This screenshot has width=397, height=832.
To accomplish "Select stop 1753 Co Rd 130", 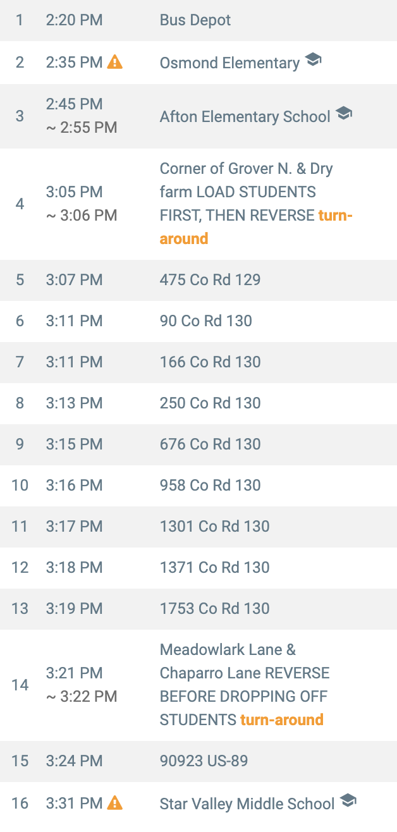I will [214, 608].
